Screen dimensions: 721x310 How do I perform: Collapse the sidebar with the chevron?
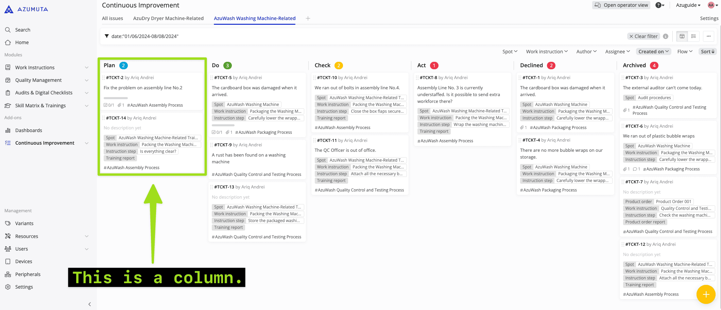pyautogui.click(x=90, y=304)
